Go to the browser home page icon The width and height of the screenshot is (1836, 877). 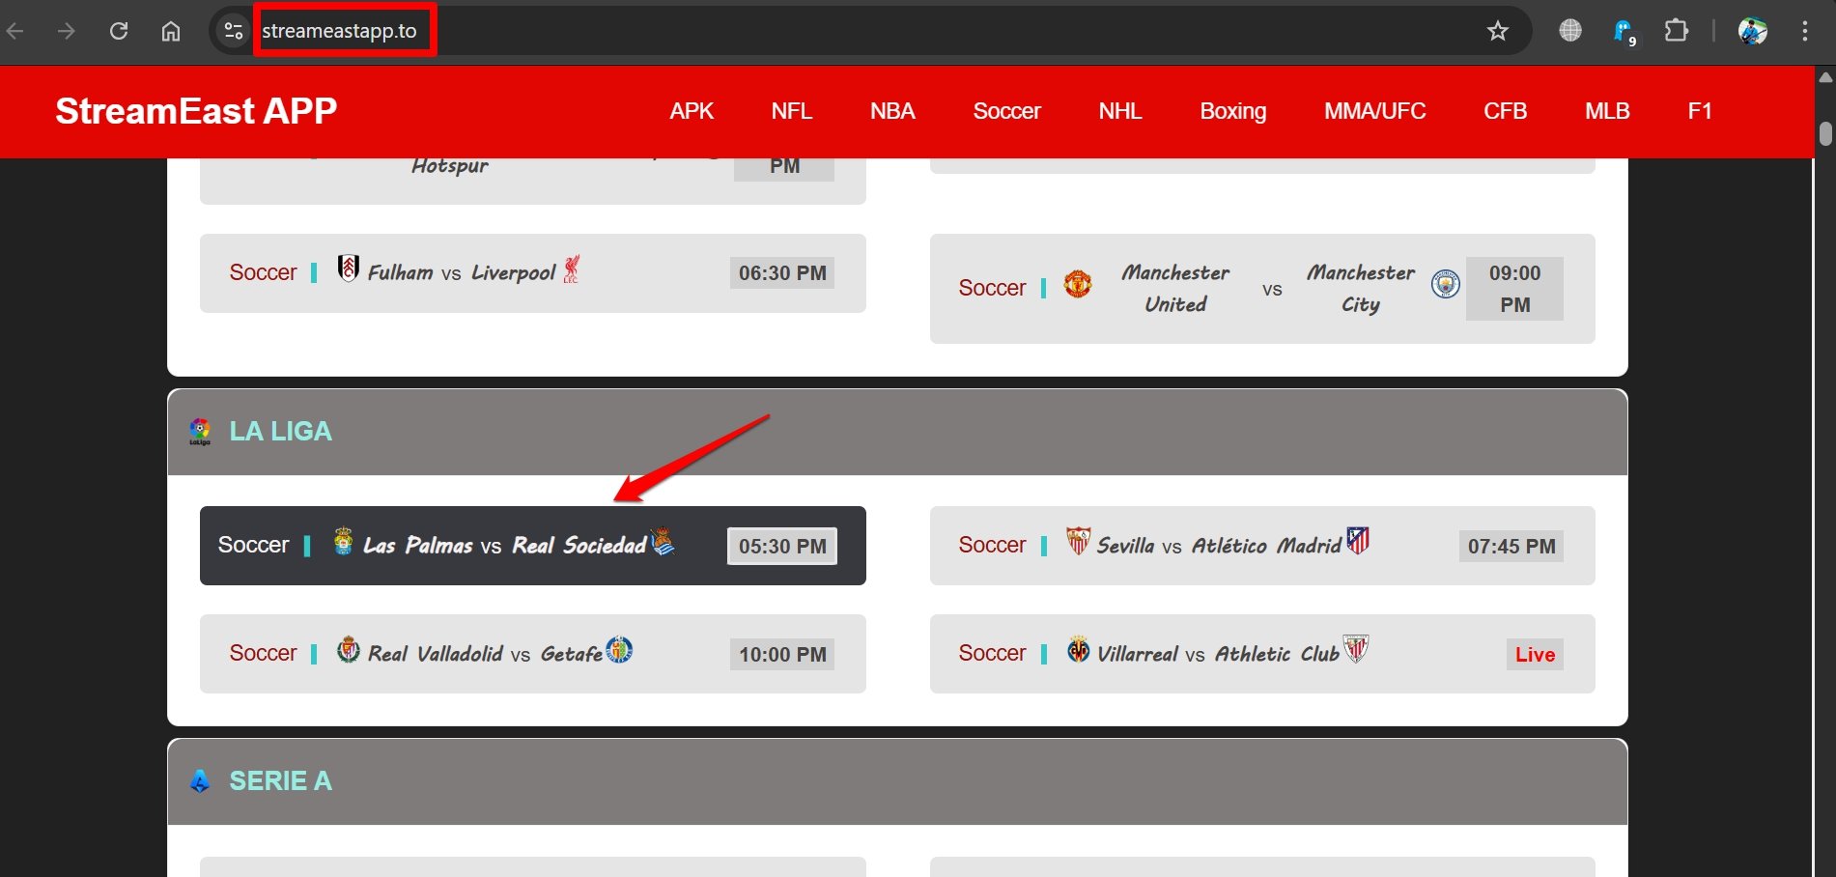[x=171, y=31]
